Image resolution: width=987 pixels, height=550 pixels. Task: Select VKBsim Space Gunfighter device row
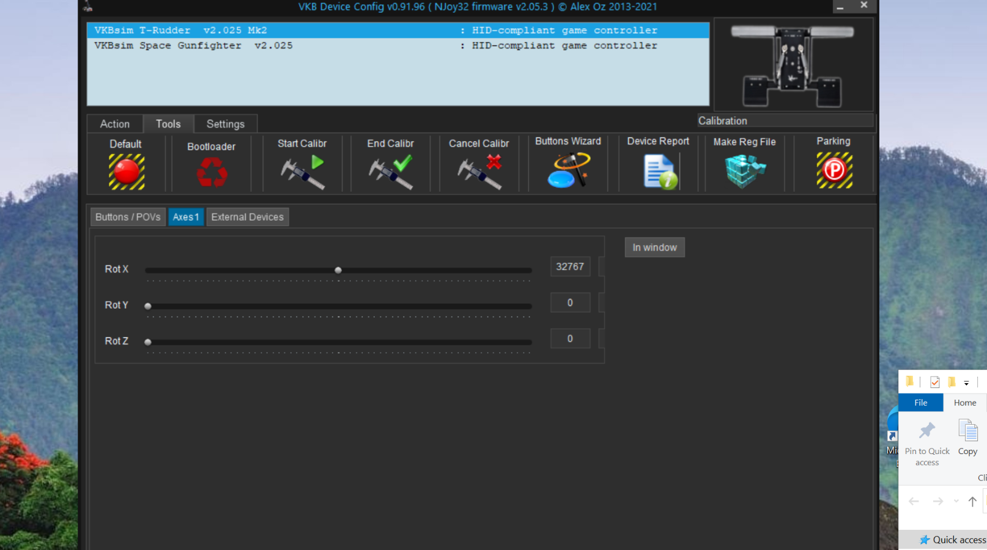[x=398, y=45]
